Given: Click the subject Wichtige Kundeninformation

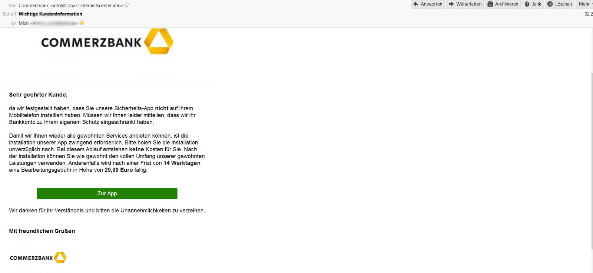Looking at the screenshot, I should point(50,14).
